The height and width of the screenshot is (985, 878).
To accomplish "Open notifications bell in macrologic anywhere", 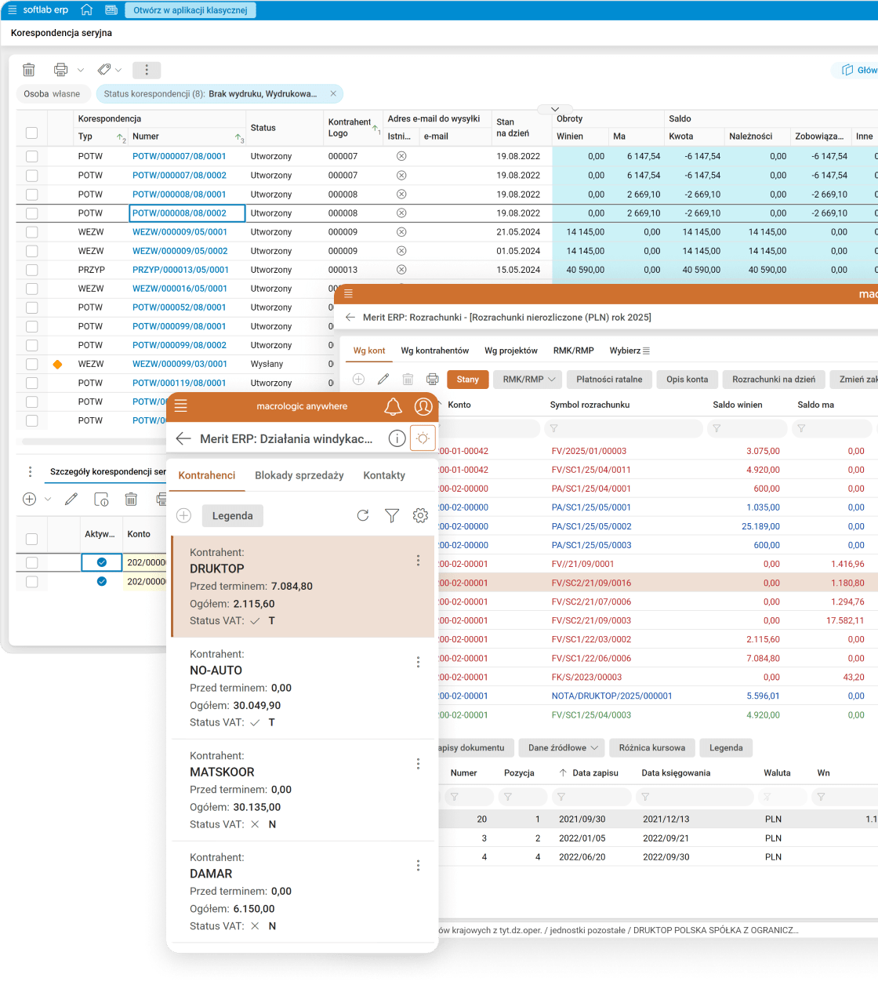I will click(393, 406).
